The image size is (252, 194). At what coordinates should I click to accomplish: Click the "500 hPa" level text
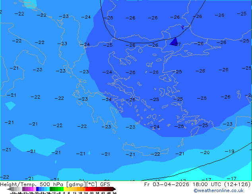point(51,184)
